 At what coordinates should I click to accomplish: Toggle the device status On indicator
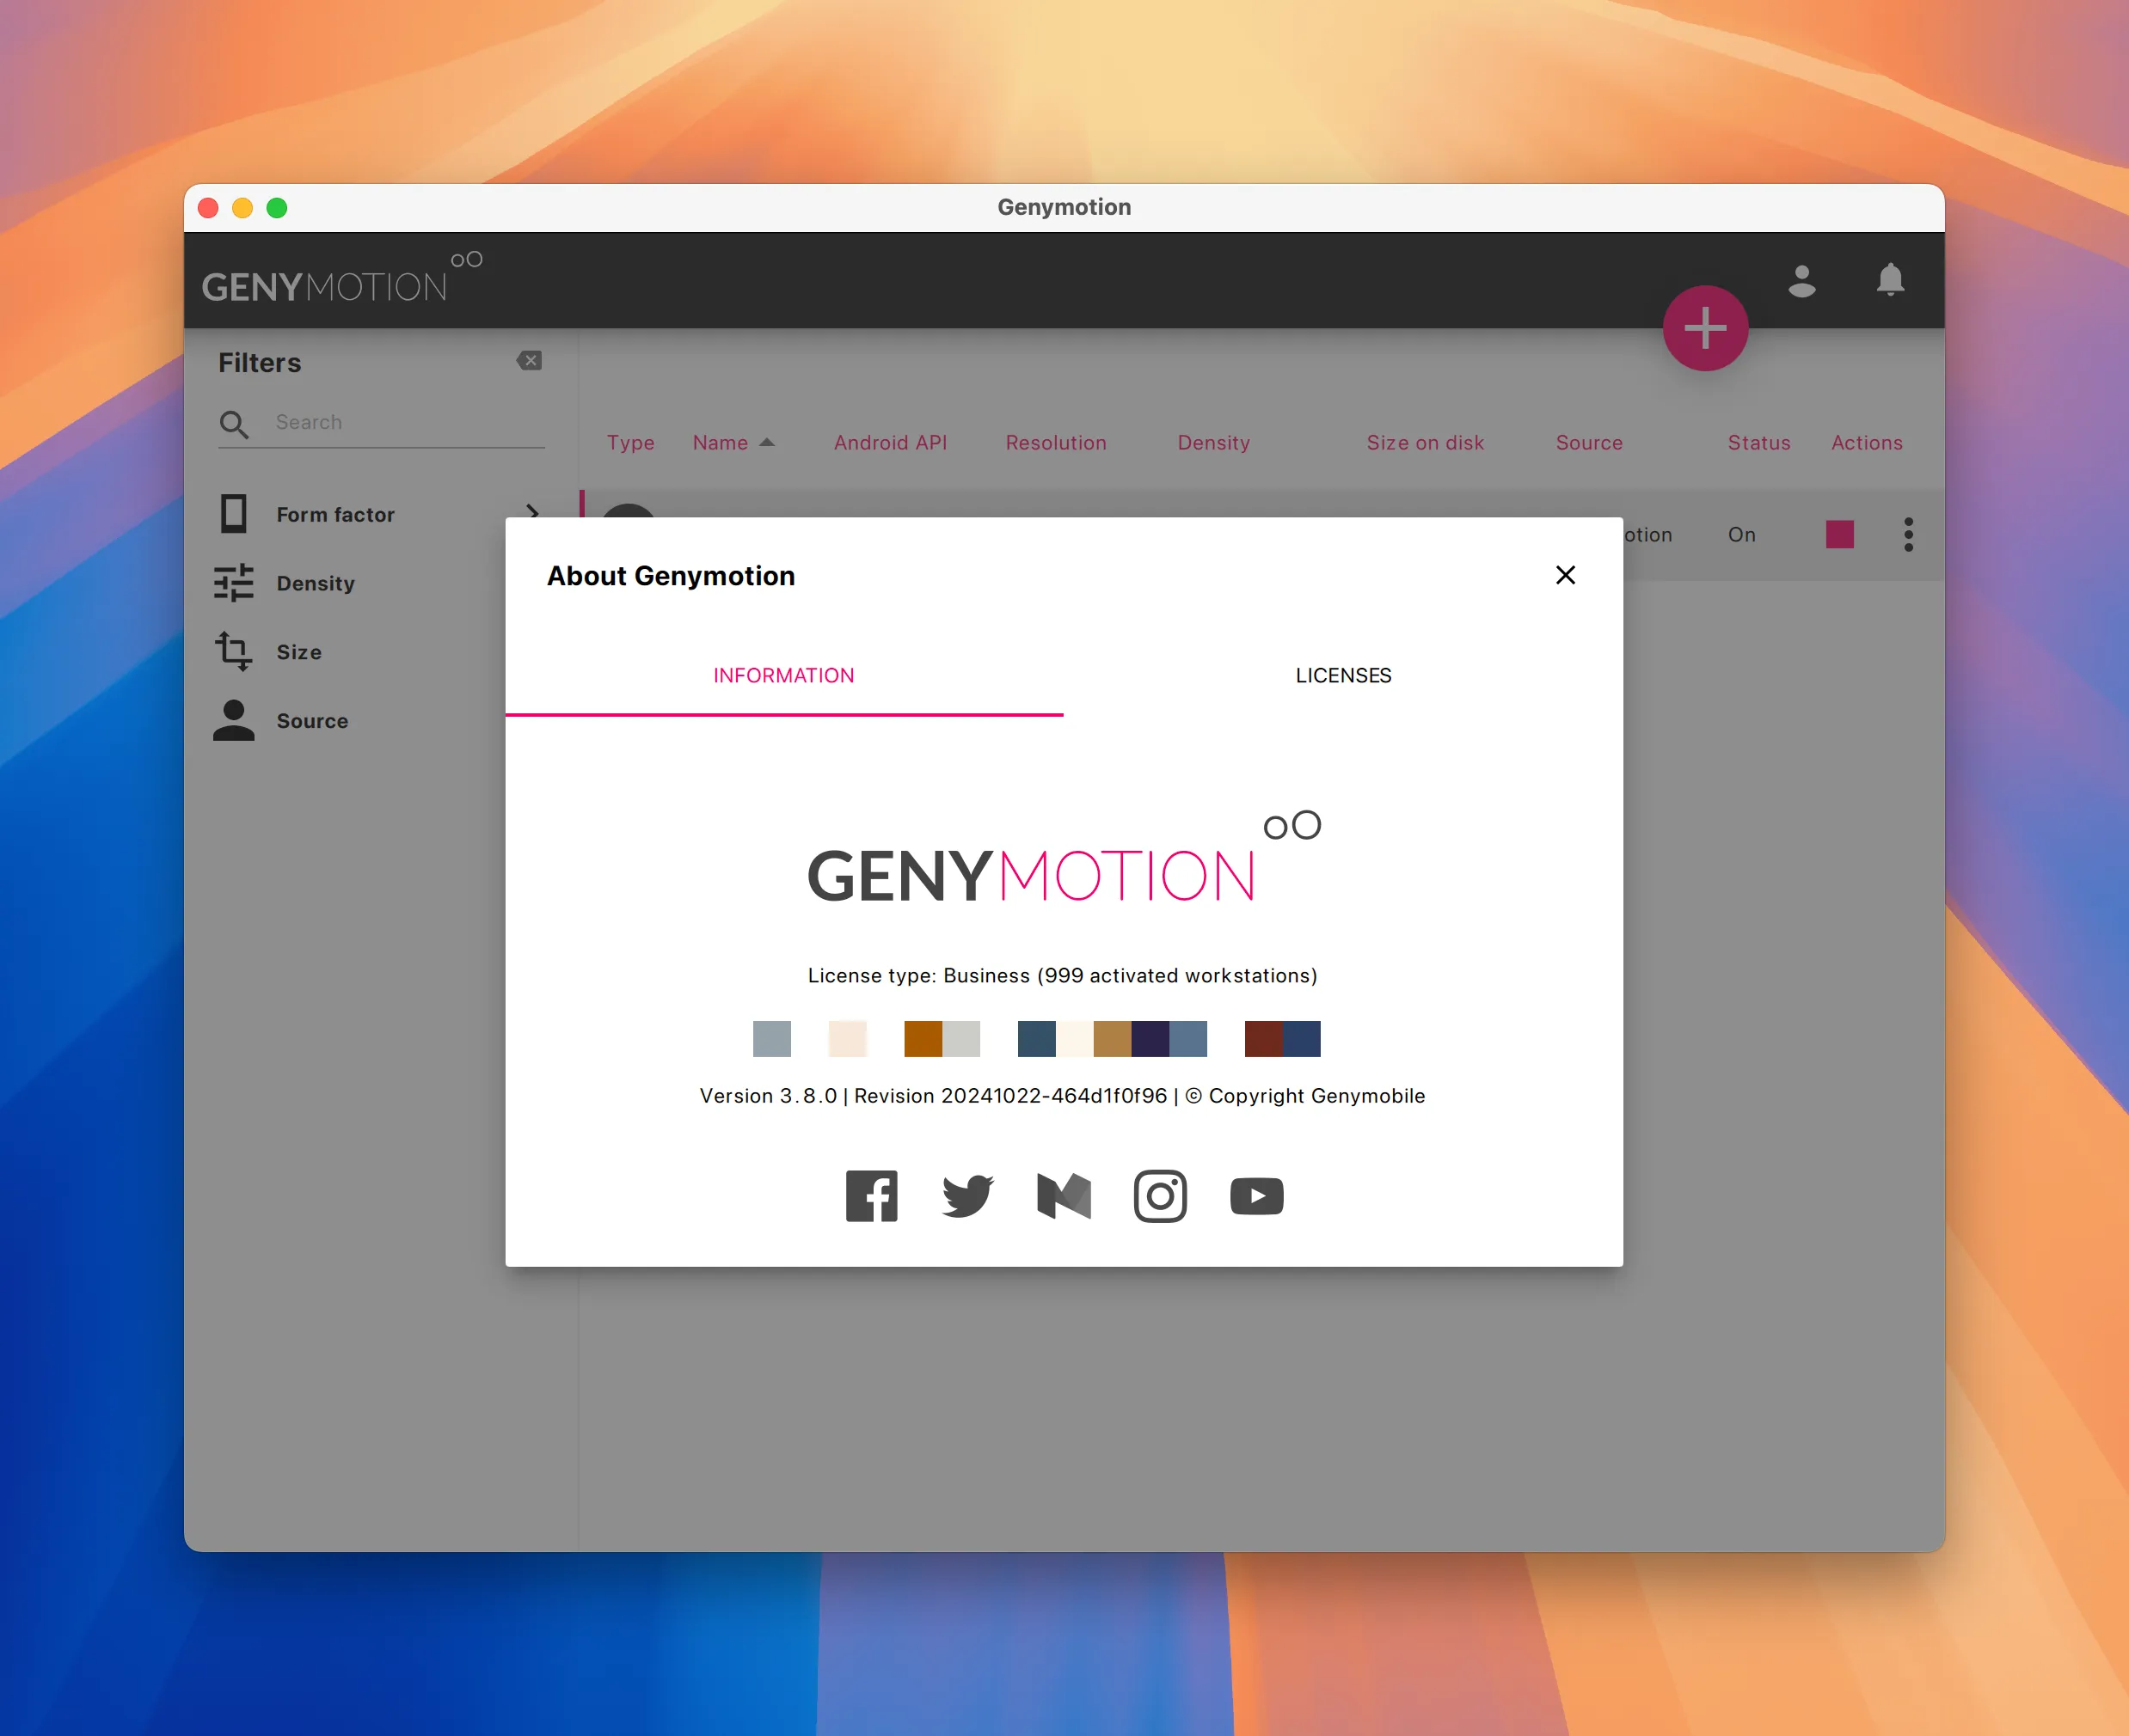[x=1741, y=534]
